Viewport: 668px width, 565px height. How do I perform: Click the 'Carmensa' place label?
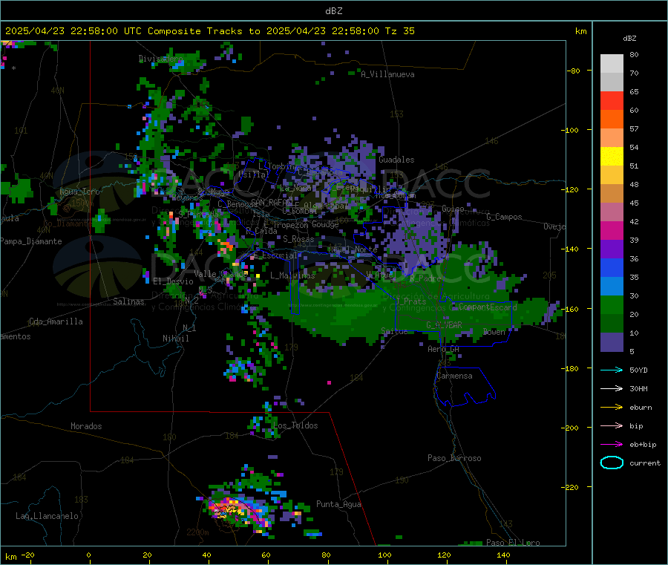454,376
